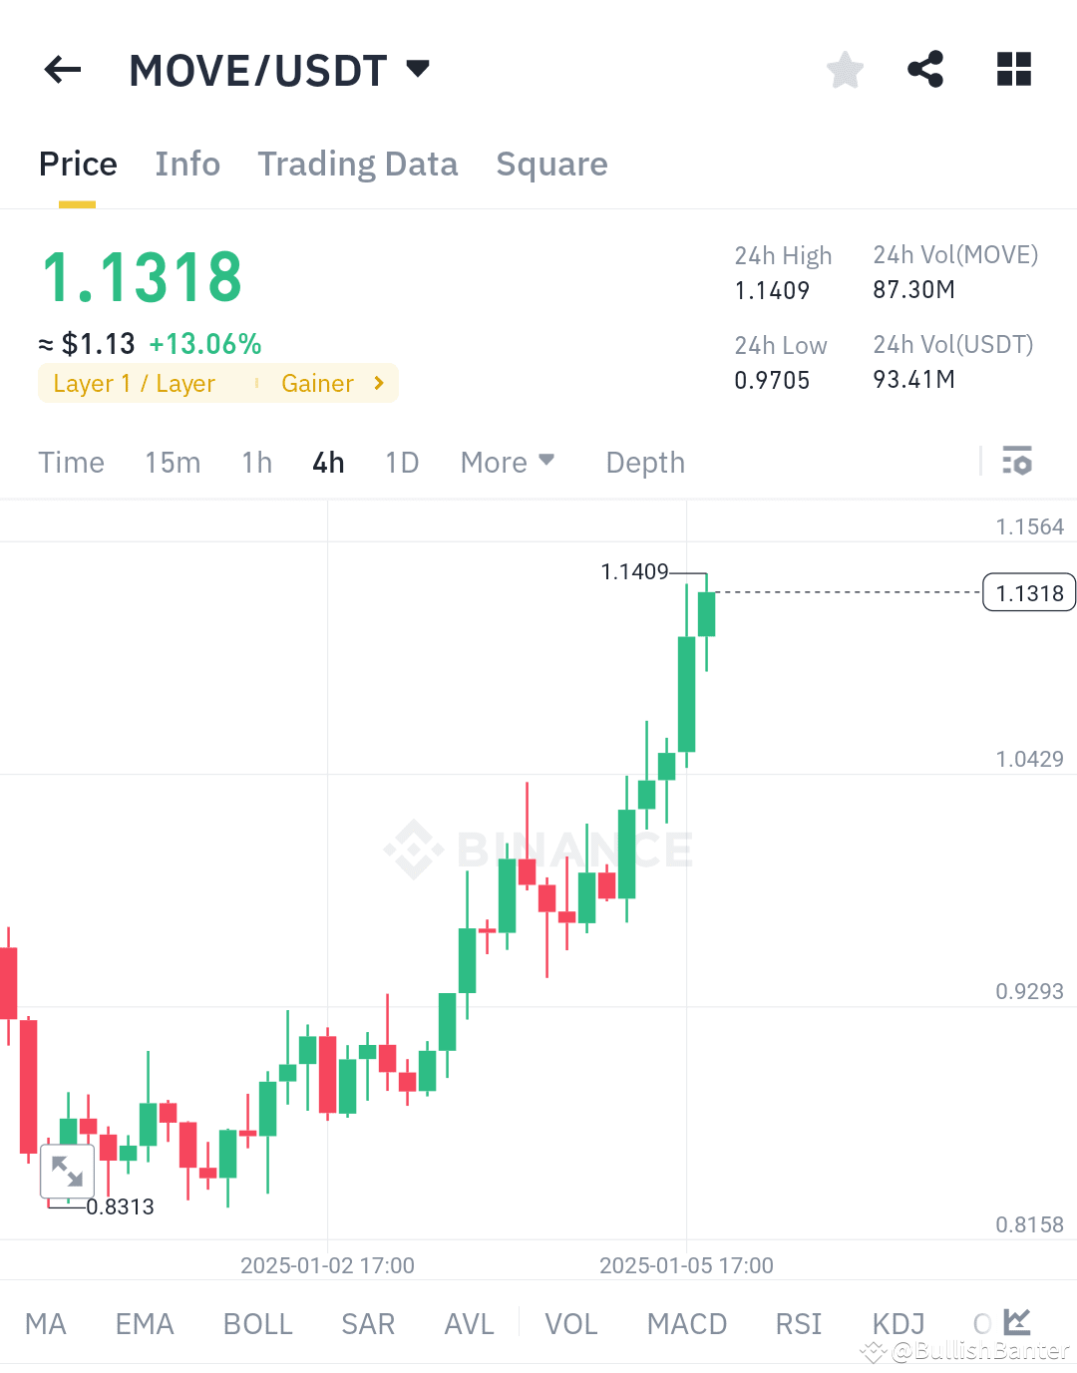The width and height of the screenshot is (1077, 1373).
Task: Enable the MA indicator
Action: pyautogui.click(x=46, y=1323)
